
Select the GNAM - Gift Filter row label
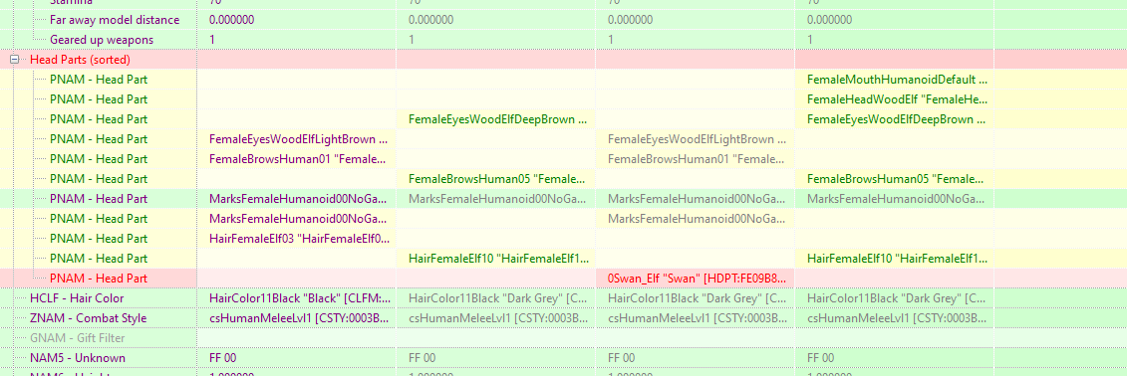[77, 338]
